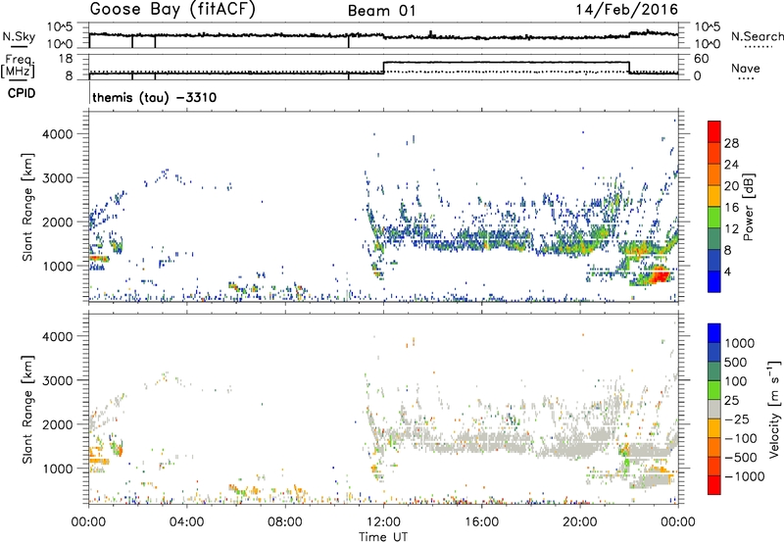Click the "Power [dB]" colorbar title
Image resolution: width=784 pixels, height=543 pixels.
pyautogui.click(x=748, y=207)
